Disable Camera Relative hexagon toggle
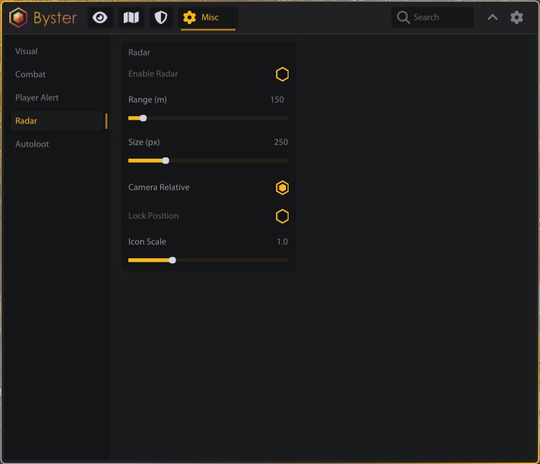This screenshot has height=464, width=540. 282,188
